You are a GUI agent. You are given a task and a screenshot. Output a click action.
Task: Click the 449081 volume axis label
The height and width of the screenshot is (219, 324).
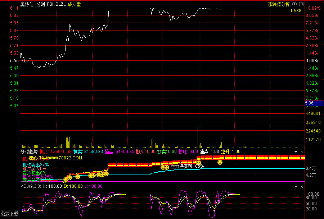(313, 113)
